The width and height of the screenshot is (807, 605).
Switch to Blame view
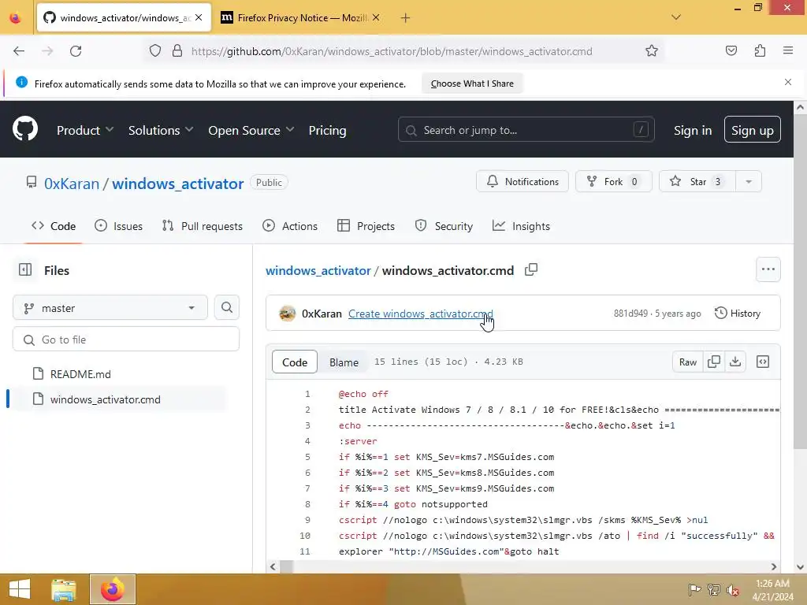tap(344, 362)
